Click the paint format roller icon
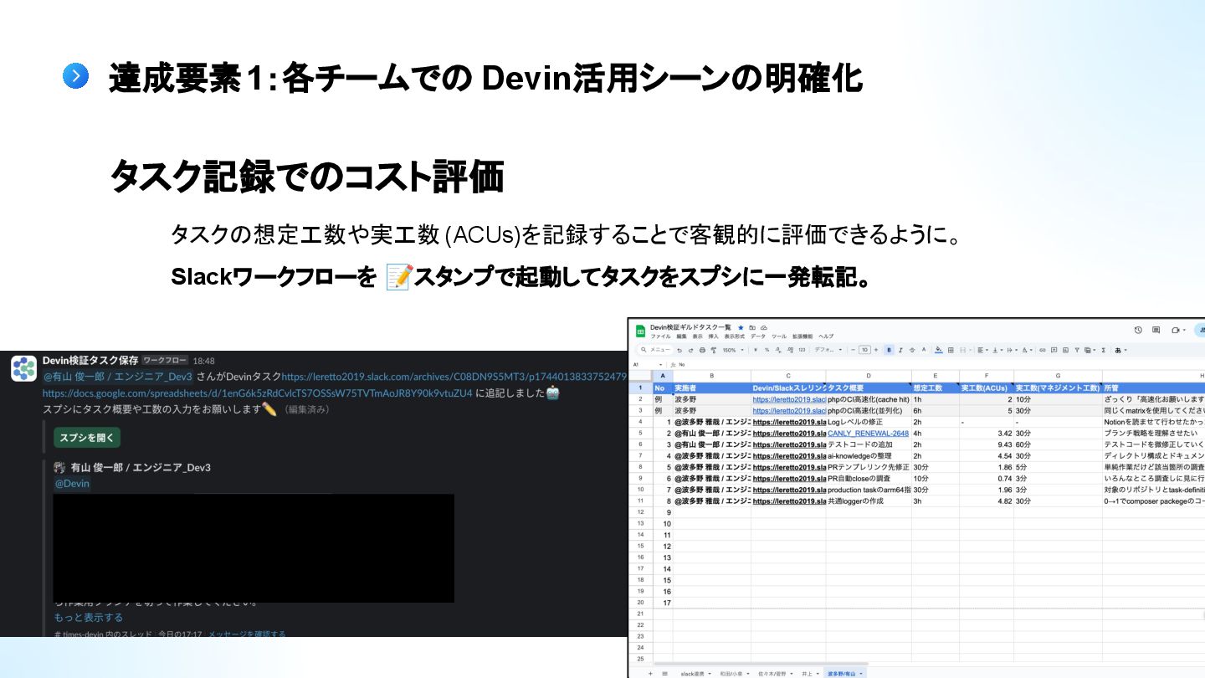 coord(714,350)
